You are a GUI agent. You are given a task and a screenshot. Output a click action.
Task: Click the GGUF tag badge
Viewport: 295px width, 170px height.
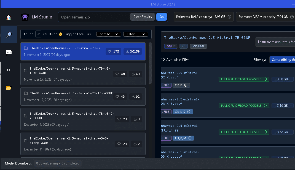coord(171,46)
